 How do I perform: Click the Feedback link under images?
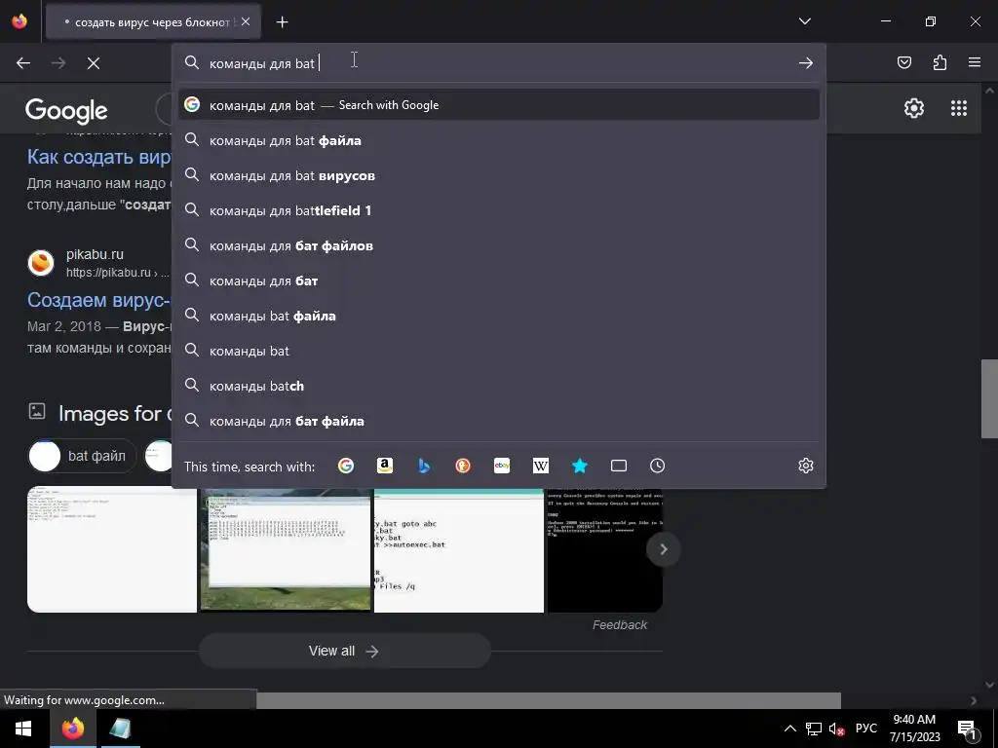(619, 625)
